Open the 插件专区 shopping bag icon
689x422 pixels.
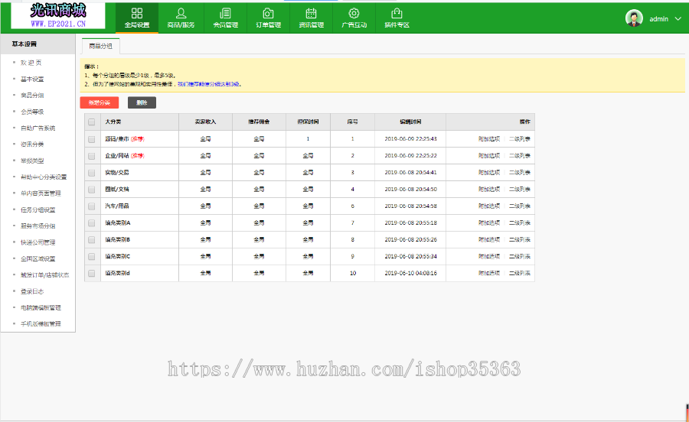[397, 14]
